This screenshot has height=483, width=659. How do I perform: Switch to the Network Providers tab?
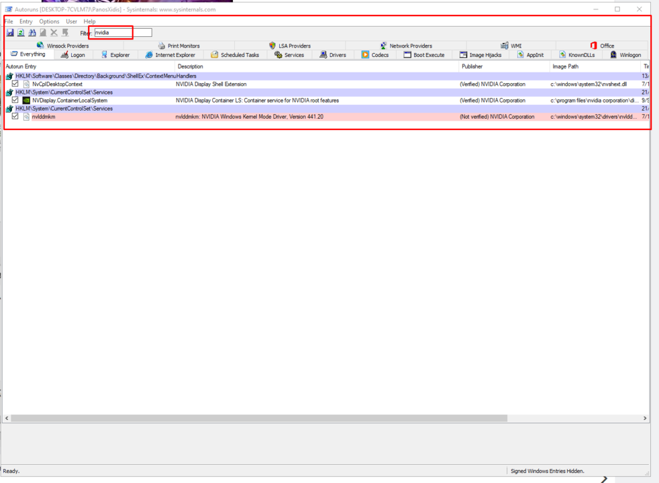coord(406,46)
